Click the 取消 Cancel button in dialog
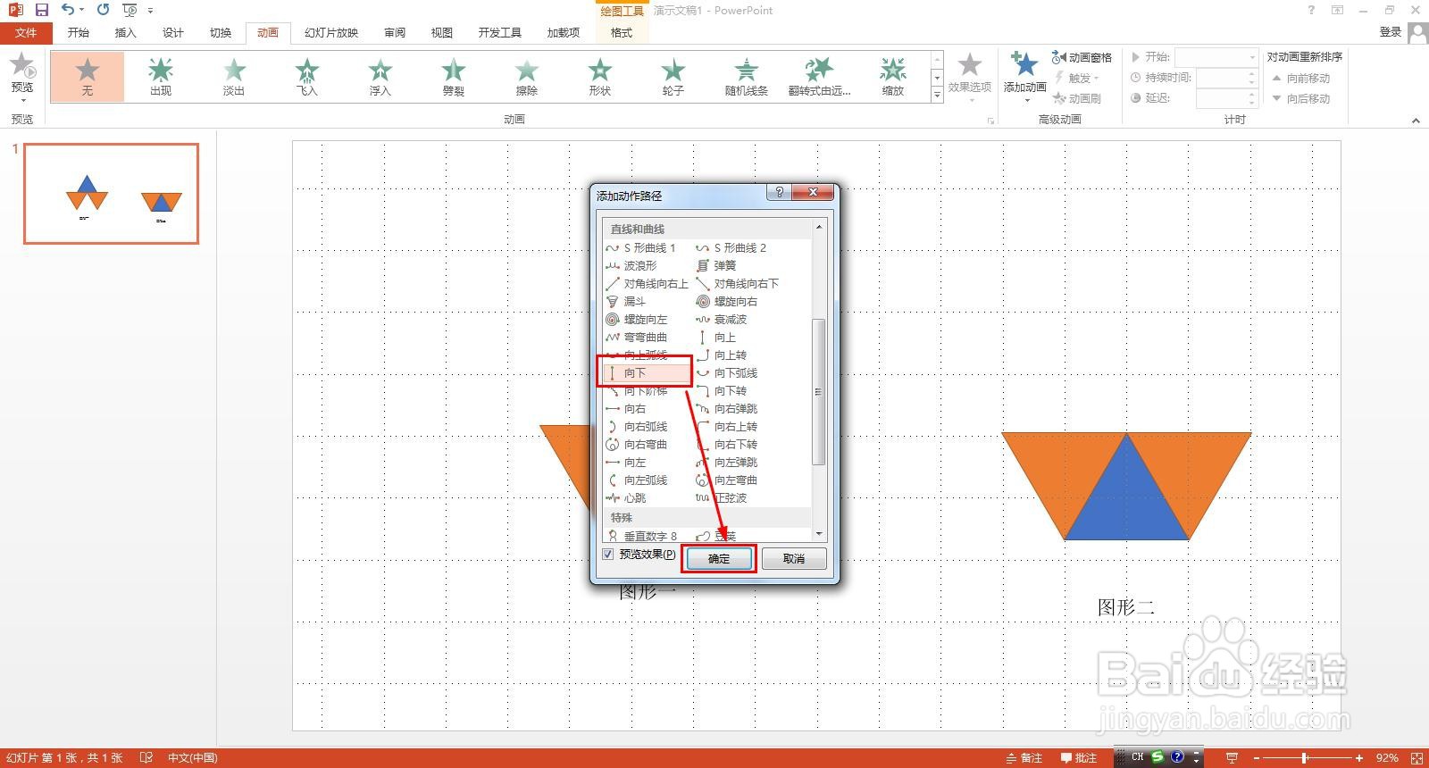The image size is (1429, 768). [794, 559]
